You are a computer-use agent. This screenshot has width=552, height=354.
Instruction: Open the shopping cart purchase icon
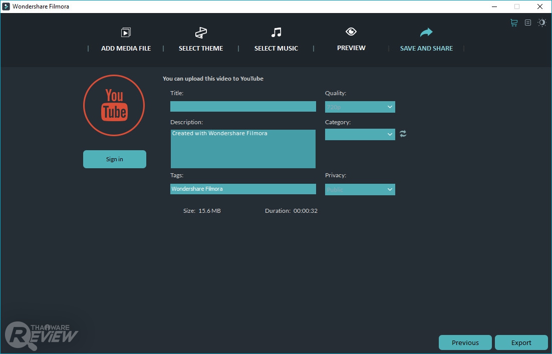coord(514,23)
